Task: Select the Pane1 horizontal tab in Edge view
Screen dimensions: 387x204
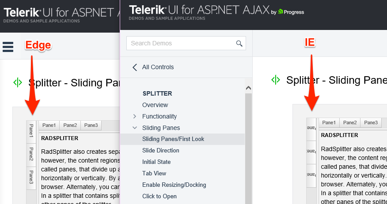Action: (x=49, y=126)
